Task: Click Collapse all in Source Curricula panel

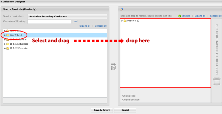Action: click(x=101, y=26)
